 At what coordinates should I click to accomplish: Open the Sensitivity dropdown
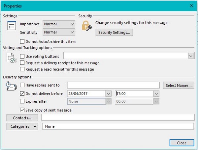(x=59, y=32)
